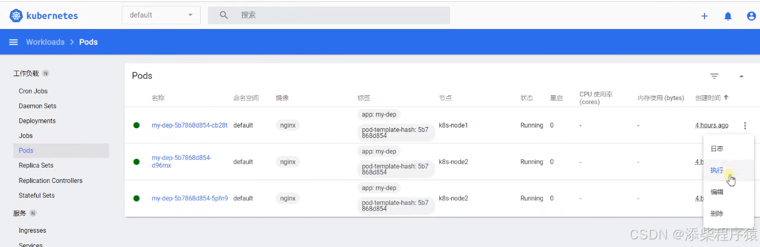Click the 名称 column header
Image resolution: width=760 pixels, height=247 pixels.
tap(158, 98)
